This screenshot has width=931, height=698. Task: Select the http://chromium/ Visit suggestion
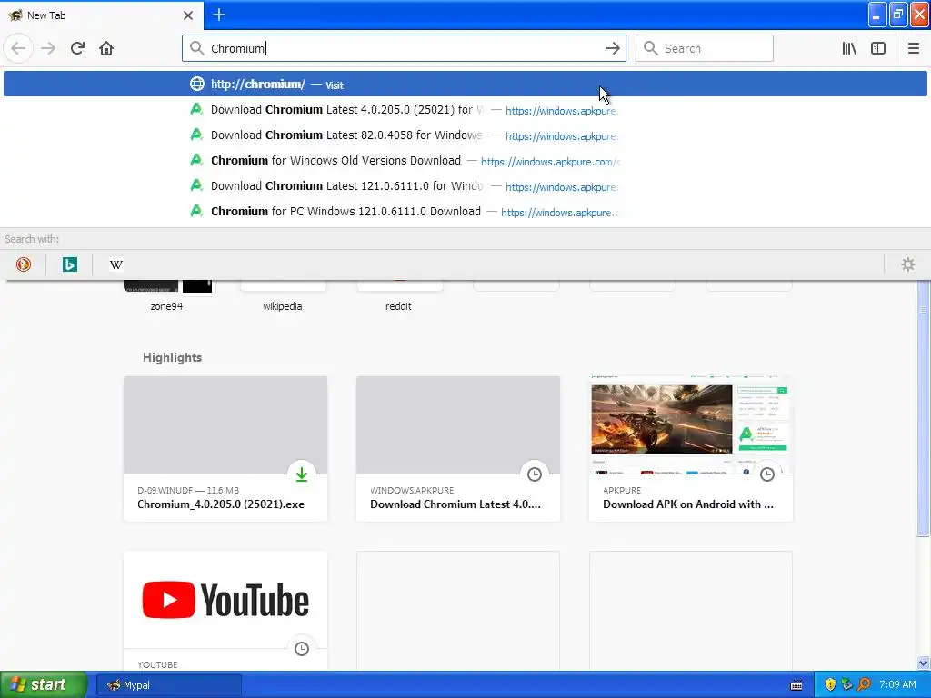tap(465, 84)
